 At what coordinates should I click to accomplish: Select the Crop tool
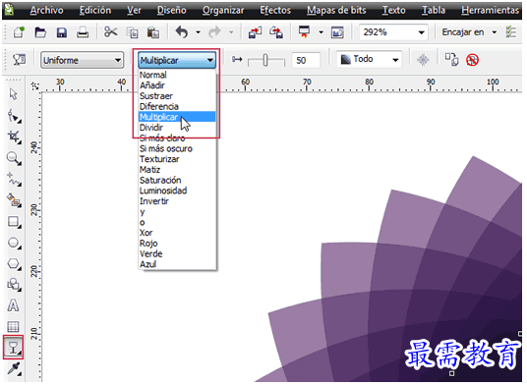coord(14,137)
